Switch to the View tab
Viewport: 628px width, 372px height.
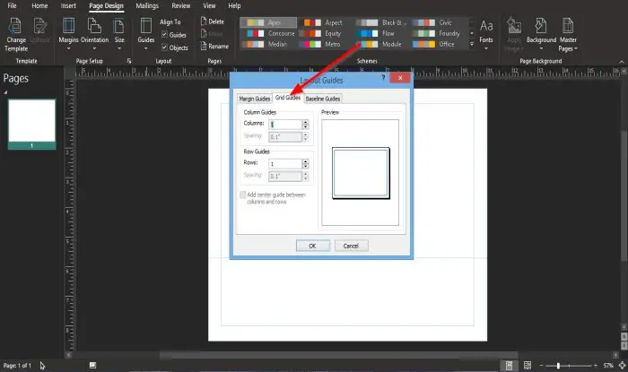[209, 5]
